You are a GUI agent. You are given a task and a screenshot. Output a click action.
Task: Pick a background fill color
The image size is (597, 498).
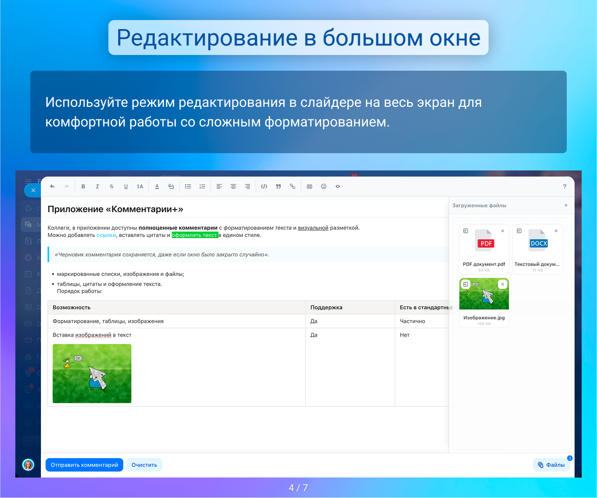click(171, 187)
